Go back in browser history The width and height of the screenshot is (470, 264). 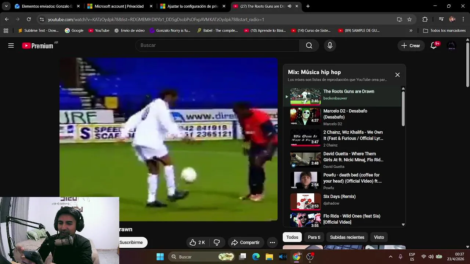pyautogui.click(x=7, y=19)
